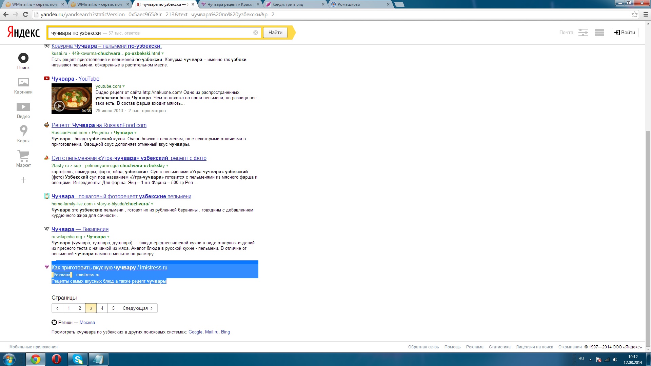Open Skype from taskbar
Image resolution: width=651 pixels, height=366 pixels.
pos(78,359)
